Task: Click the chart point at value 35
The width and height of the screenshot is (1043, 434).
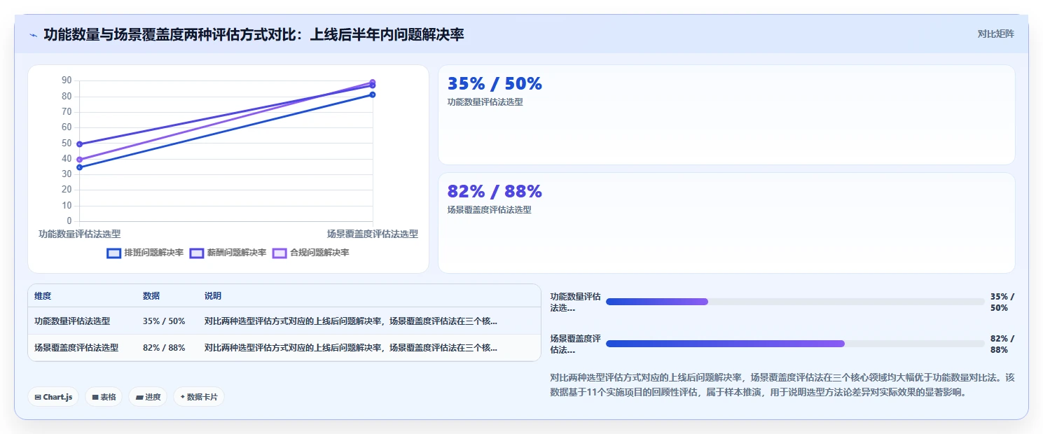Action: tap(79, 167)
